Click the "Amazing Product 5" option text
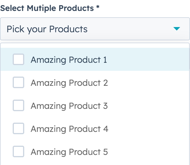The height and width of the screenshot is (165, 190). pos(69,152)
